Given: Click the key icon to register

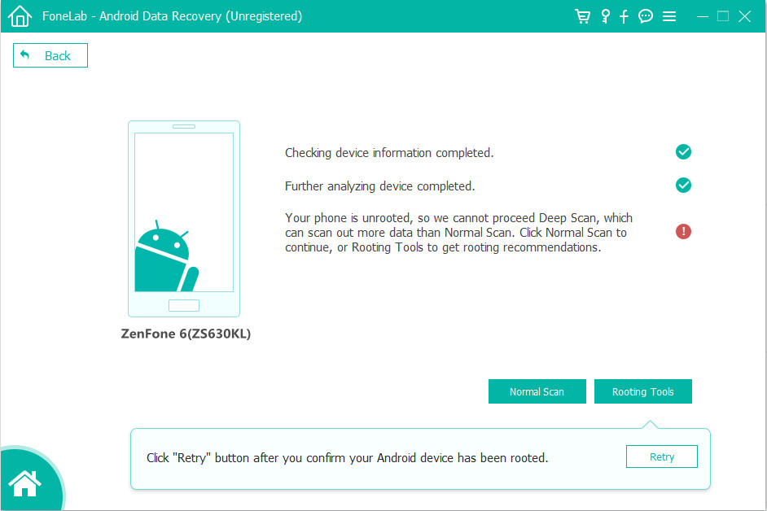Looking at the screenshot, I should (604, 15).
